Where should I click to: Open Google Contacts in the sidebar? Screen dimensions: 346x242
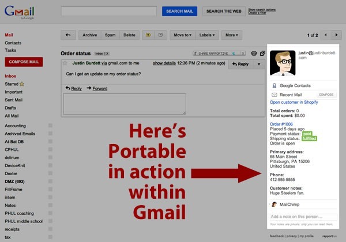[x=295, y=85]
